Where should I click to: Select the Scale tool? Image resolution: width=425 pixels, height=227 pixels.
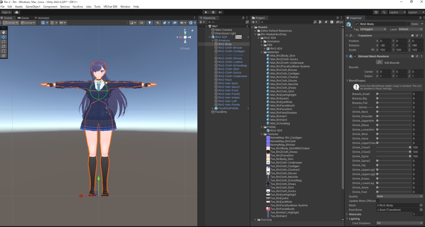click(3, 46)
